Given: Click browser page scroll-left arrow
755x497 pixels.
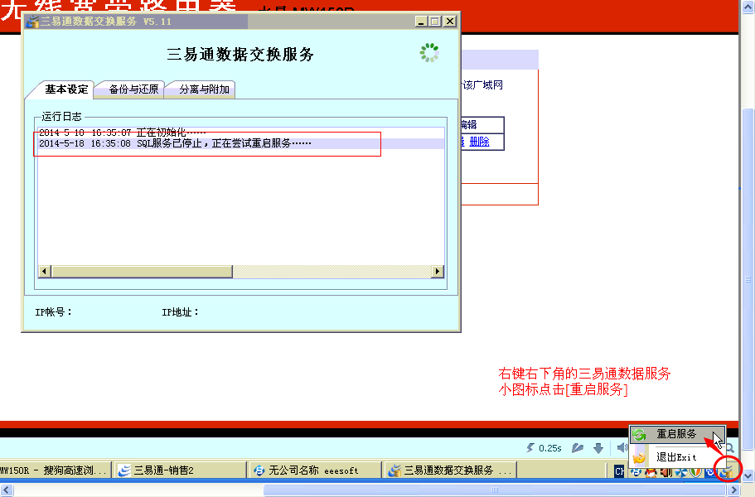Looking at the screenshot, I should (7, 490).
